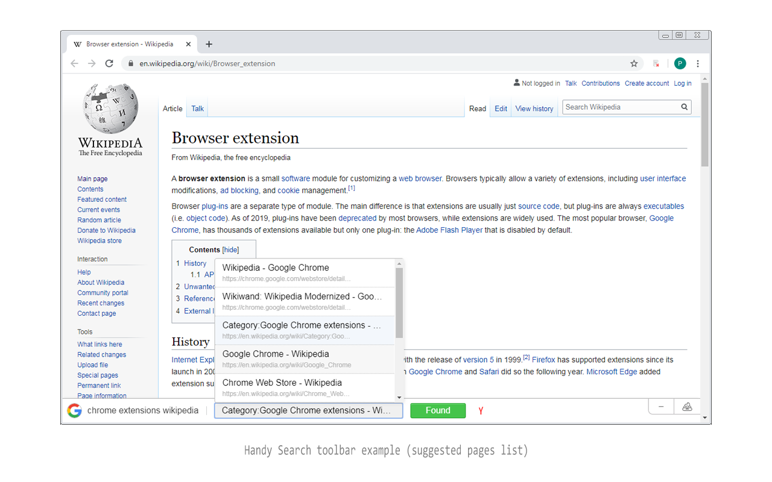
Task: Click the recycle-style icon at toolbar right end
Action: click(687, 407)
